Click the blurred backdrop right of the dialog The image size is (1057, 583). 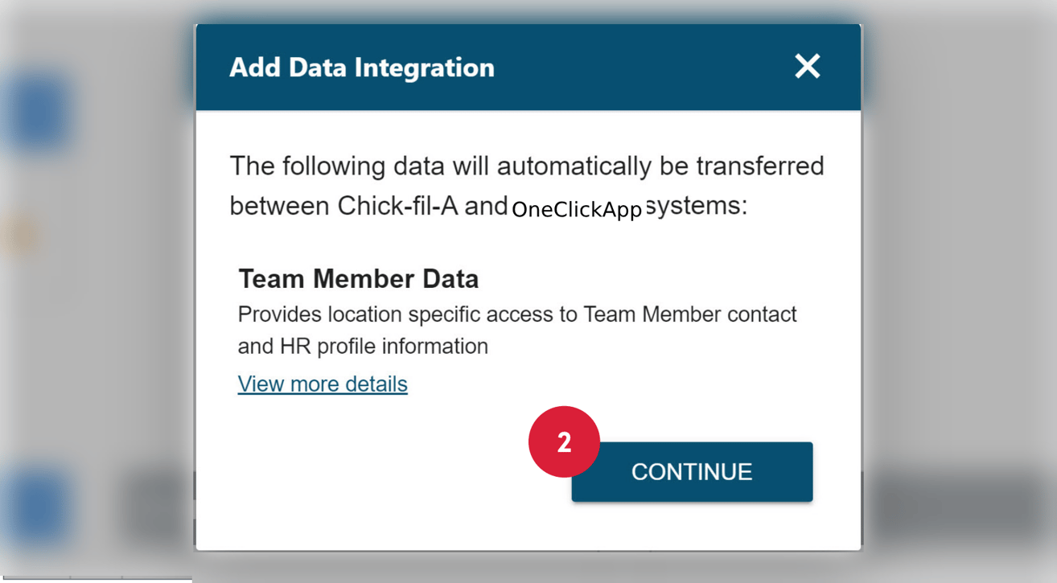(x=957, y=281)
